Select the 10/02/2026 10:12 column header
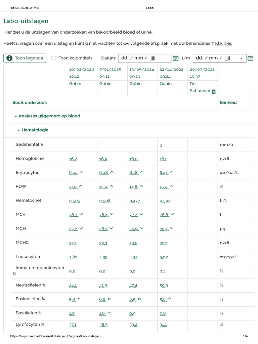258x344 pixels. [x=82, y=73]
